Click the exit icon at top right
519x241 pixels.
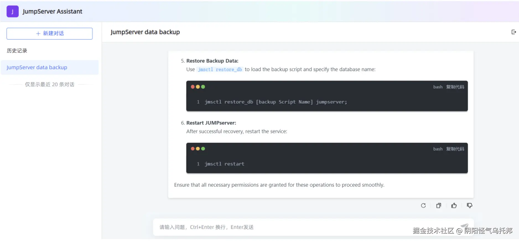(x=513, y=32)
